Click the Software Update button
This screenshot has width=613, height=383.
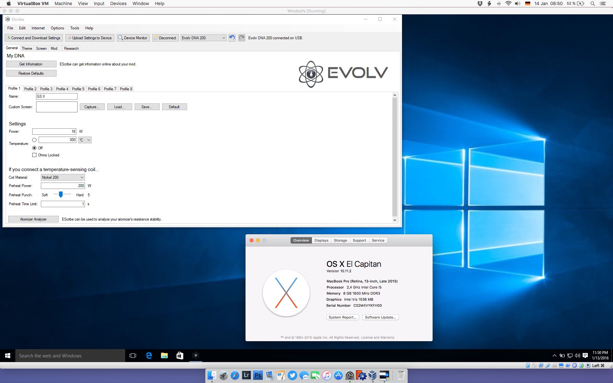tap(380, 317)
